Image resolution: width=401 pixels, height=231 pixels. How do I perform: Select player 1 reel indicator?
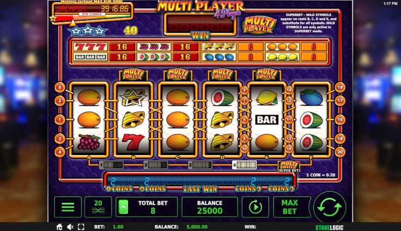pyautogui.click(x=111, y=165)
